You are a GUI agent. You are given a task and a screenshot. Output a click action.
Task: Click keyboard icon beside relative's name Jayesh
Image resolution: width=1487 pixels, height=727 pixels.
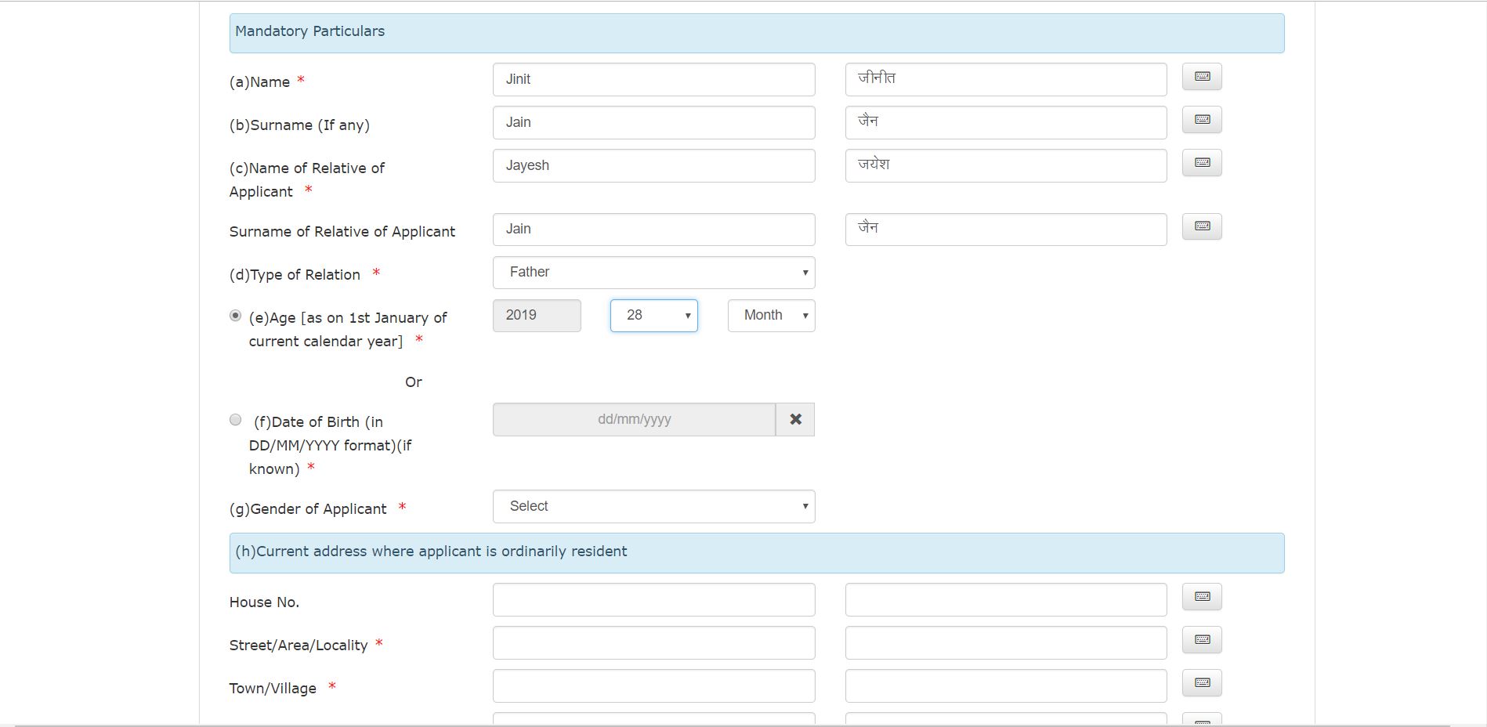[x=1202, y=163]
